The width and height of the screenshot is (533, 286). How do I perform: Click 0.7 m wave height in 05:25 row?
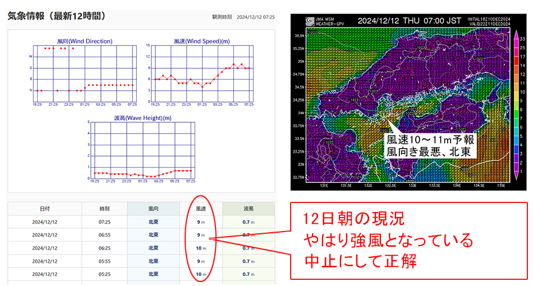pos(249,274)
